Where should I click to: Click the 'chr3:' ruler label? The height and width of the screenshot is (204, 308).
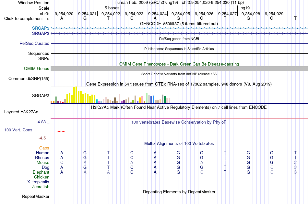pyautogui.click(x=44, y=14)
